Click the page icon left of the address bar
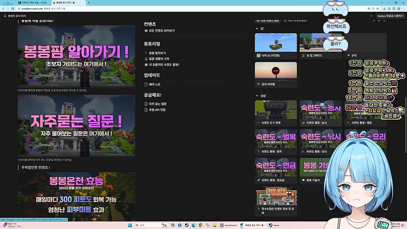This screenshot has width=407, height=229. [x=12, y=9]
